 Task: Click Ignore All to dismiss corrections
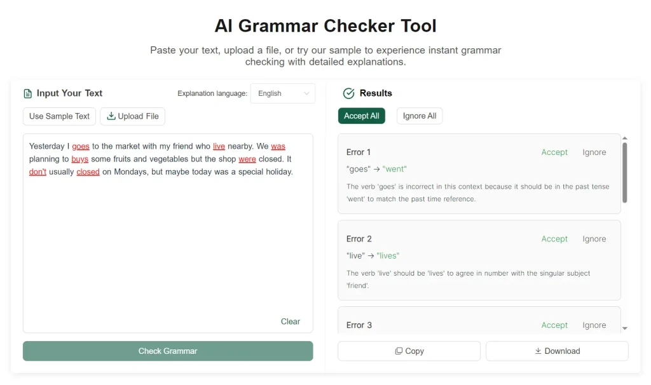[x=419, y=116]
